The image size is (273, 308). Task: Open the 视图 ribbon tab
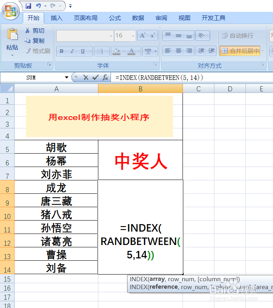[184, 18]
